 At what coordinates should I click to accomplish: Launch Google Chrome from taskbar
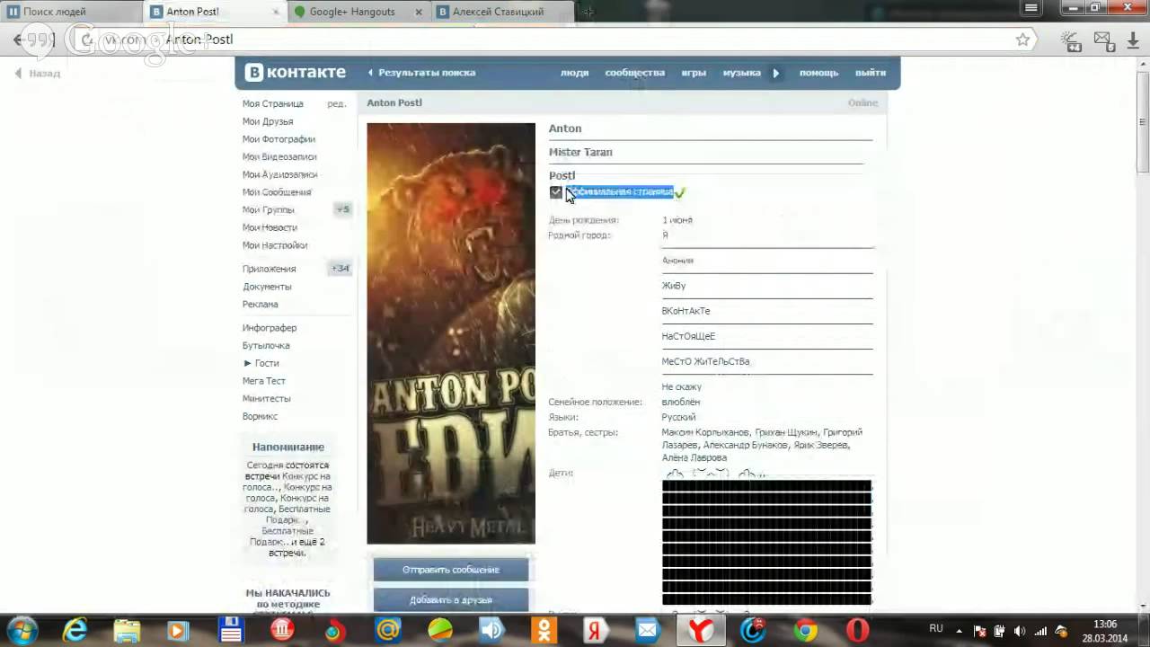pos(805,630)
